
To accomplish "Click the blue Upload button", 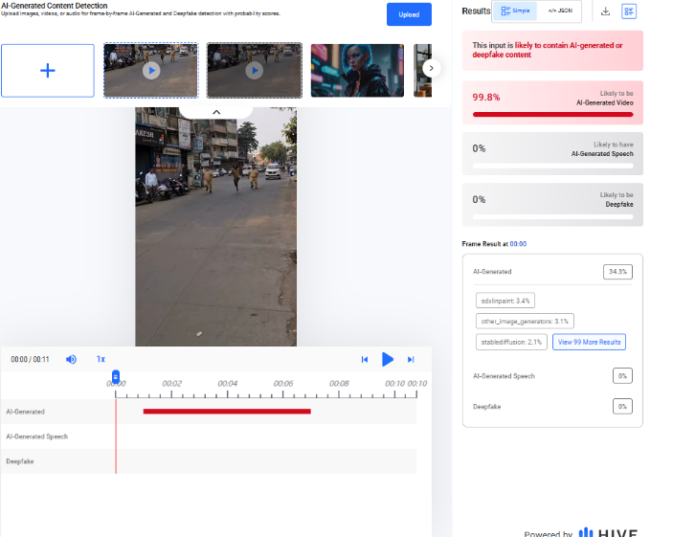I will coord(409,14).
